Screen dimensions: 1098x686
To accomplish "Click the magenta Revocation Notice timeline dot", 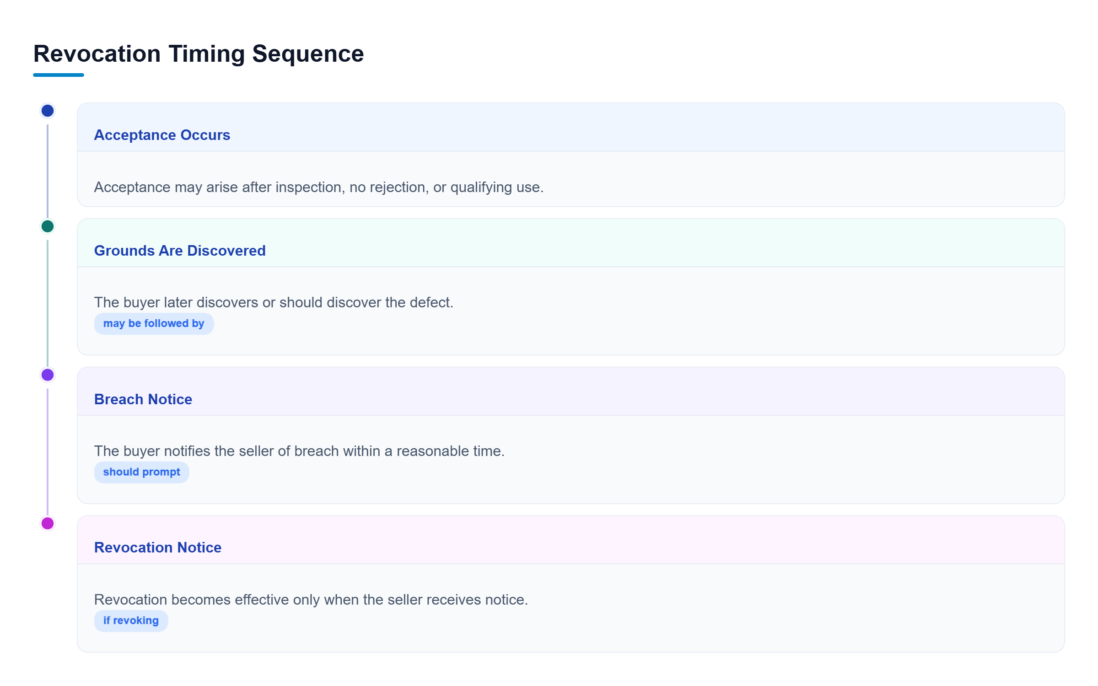I will pos(48,523).
